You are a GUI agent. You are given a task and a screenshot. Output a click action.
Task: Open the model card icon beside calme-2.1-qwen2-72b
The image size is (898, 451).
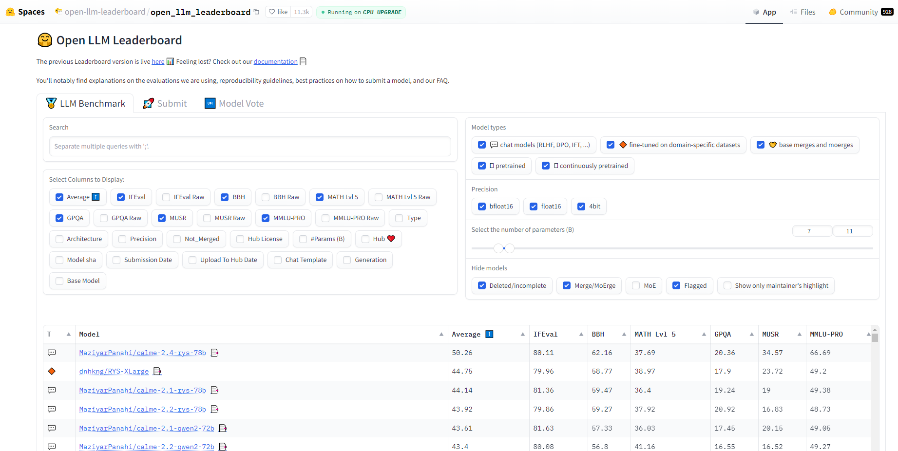[223, 428]
